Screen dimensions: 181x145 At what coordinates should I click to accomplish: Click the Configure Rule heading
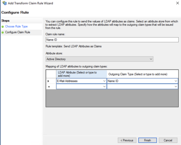[15, 12]
